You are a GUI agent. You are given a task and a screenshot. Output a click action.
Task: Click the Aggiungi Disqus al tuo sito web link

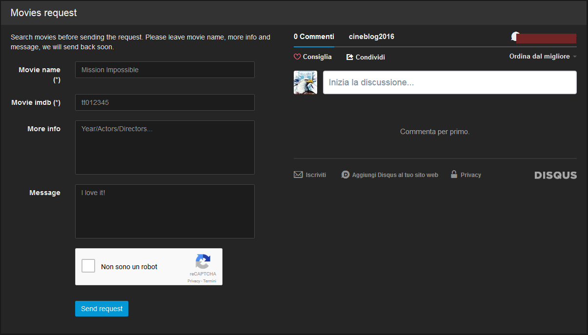(x=395, y=175)
